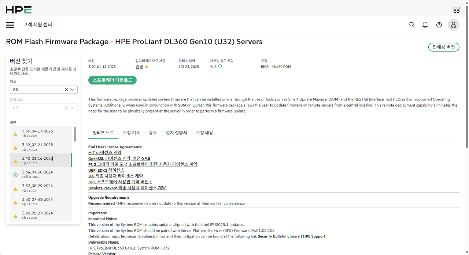This screenshot has width=469, height=255.
Task: Clear the product filter with the X
Action: point(66,89)
